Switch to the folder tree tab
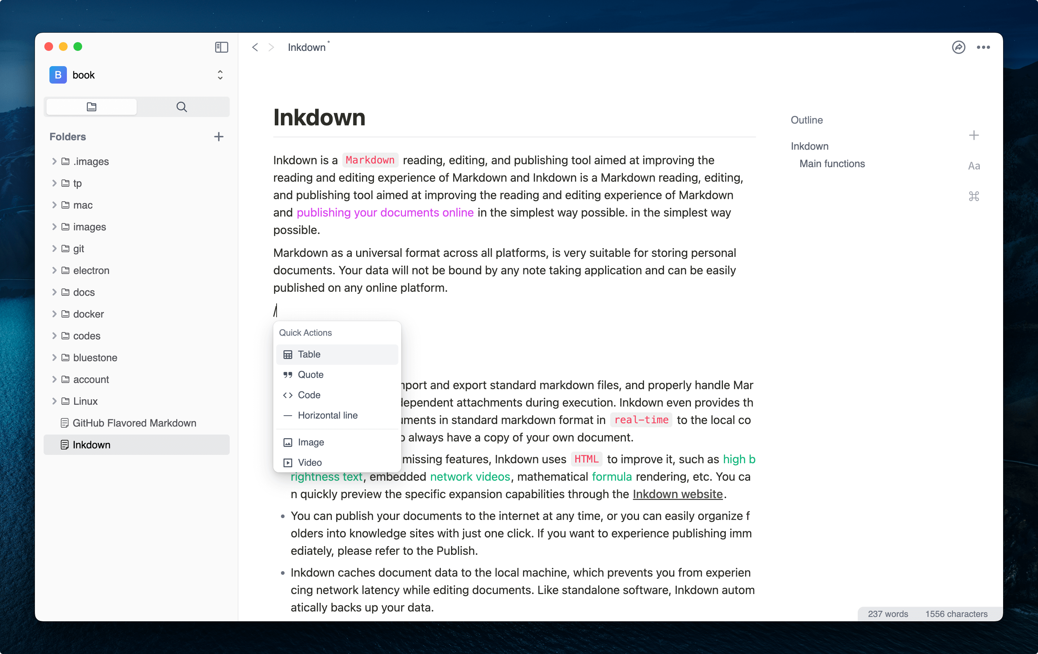The image size is (1038, 654). pos(91,107)
